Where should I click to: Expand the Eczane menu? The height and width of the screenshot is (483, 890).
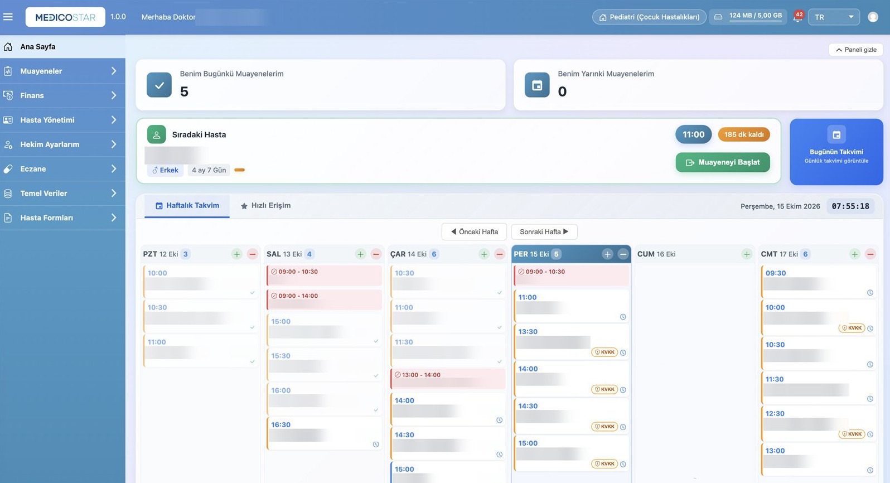coord(62,169)
